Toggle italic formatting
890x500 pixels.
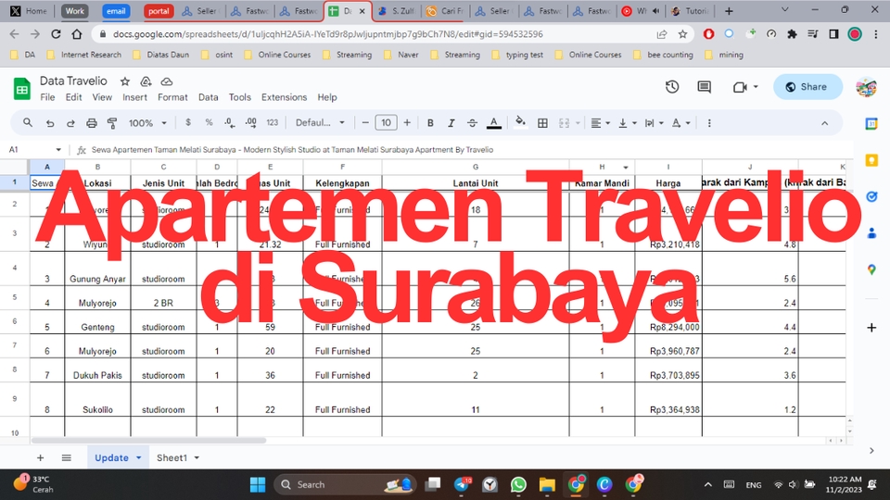click(451, 123)
